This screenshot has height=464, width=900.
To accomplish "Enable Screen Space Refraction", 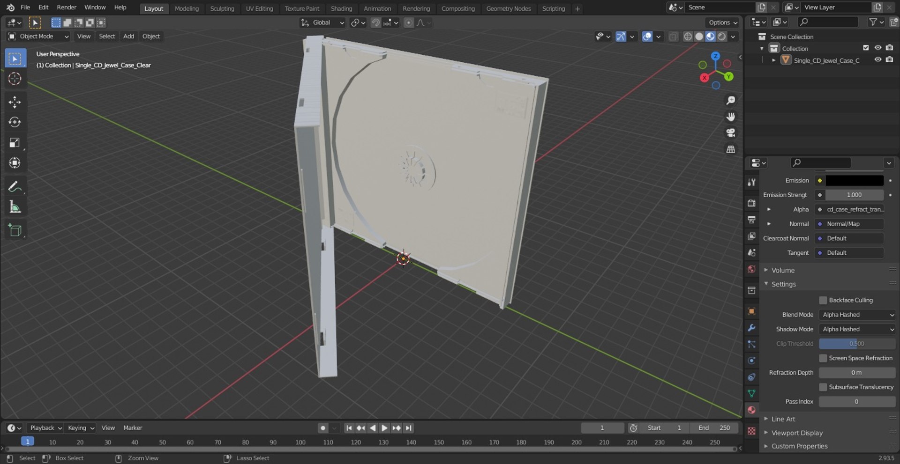I will [823, 358].
